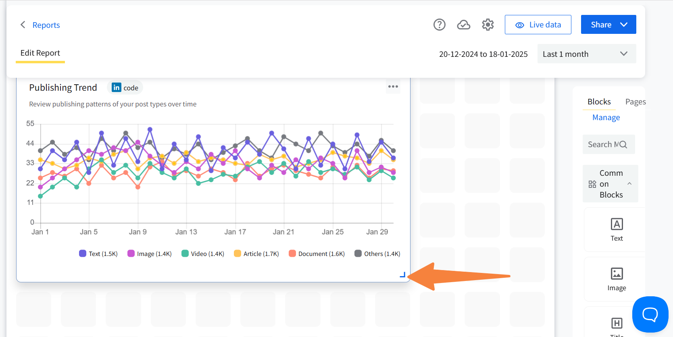The width and height of the screenshot is (673, 337).
Task: Click the Search blocks input field
Action: click(604, 144)
